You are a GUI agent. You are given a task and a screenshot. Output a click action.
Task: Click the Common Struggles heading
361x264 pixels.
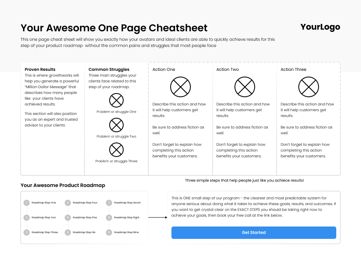pos(109,70)
